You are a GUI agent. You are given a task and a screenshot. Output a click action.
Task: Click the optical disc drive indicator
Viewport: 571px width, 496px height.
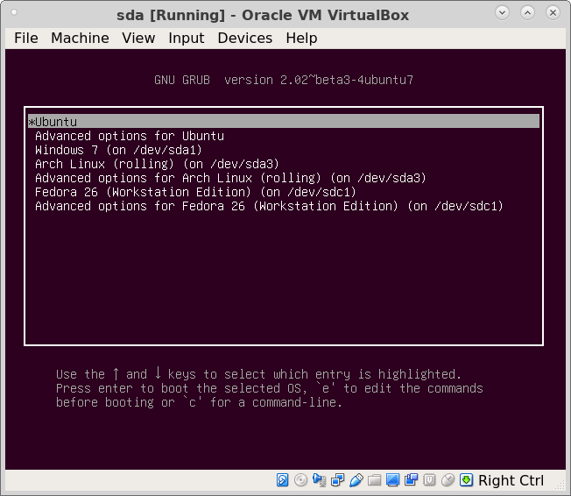300,480
